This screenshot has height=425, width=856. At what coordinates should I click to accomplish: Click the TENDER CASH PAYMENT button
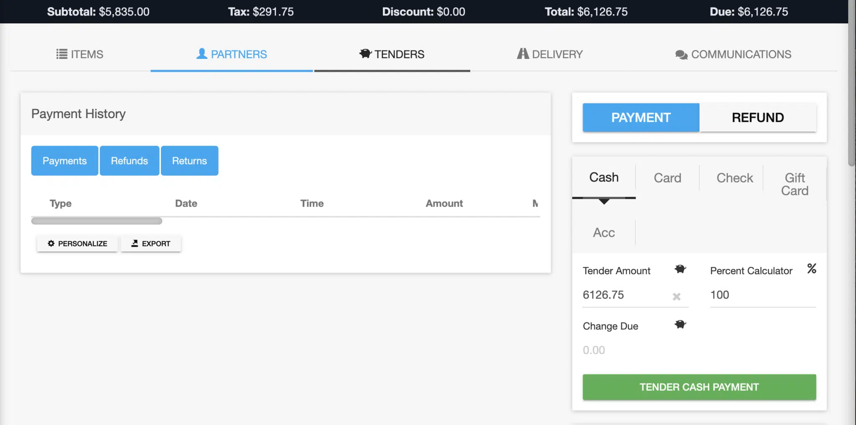pyautogui.click(x=698, y=387)
